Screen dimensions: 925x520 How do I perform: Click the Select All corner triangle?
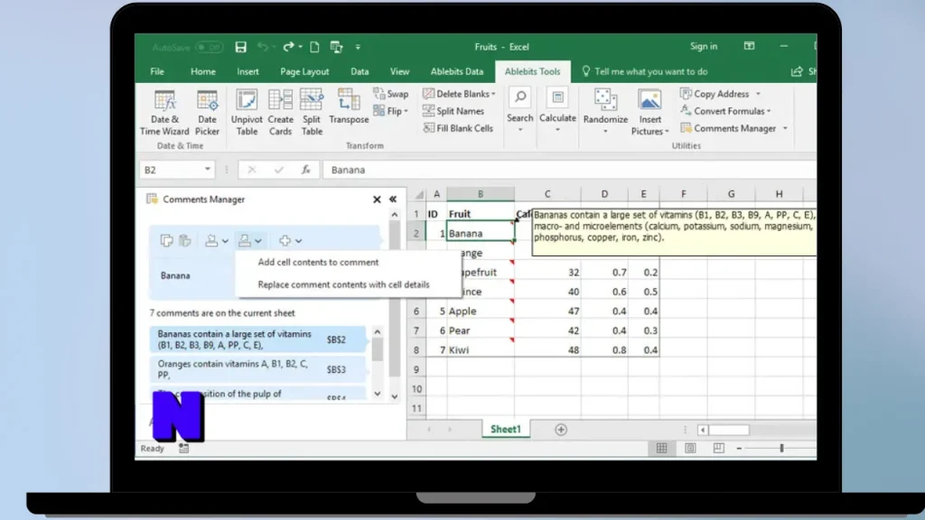[x=418, y=194]
